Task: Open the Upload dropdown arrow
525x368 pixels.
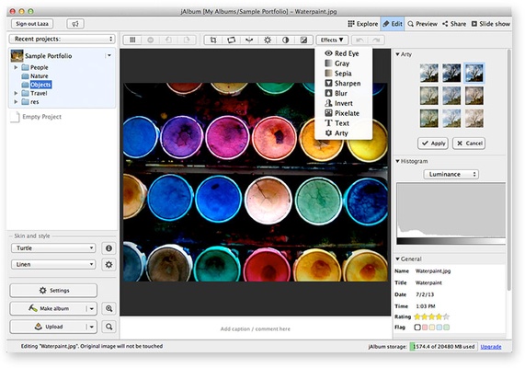Action: (91, 327)
